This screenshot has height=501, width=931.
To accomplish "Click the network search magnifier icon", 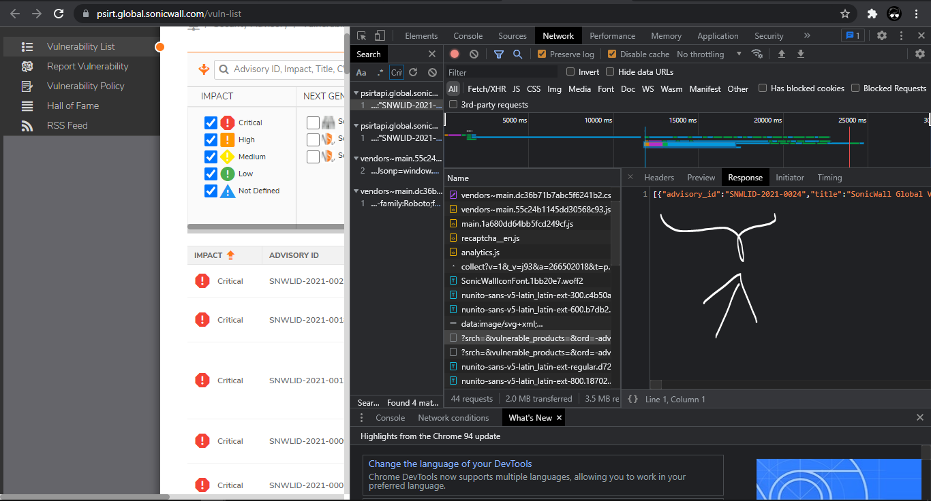I will pyautogui.click(x=517, y=54).
